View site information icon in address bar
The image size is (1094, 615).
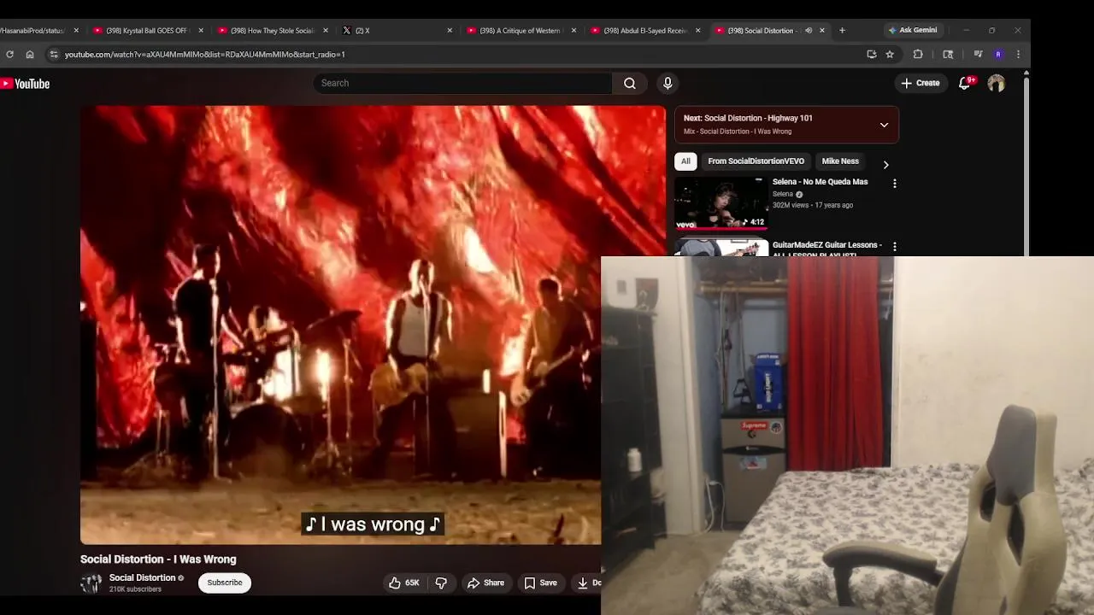[x=53, y=54]
